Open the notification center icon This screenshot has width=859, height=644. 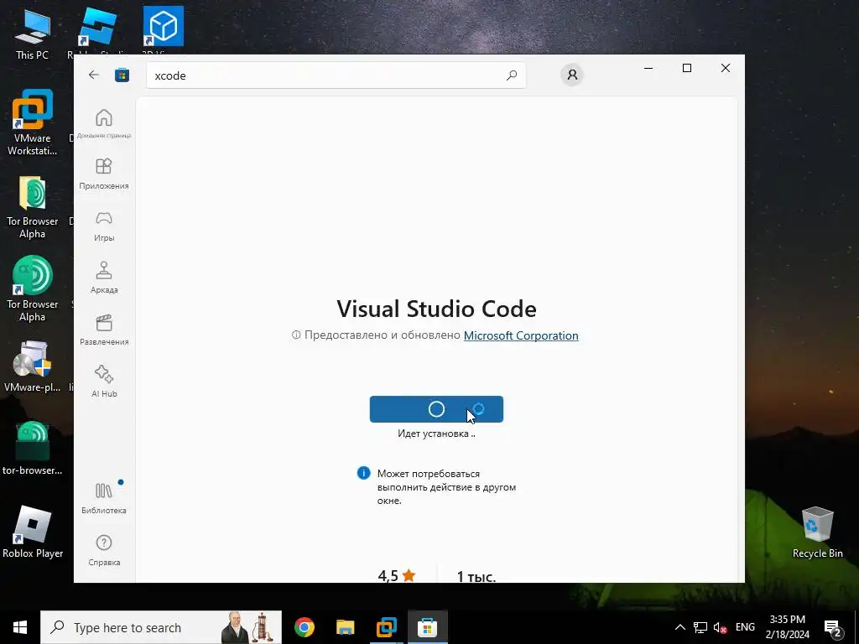point(833,628)
